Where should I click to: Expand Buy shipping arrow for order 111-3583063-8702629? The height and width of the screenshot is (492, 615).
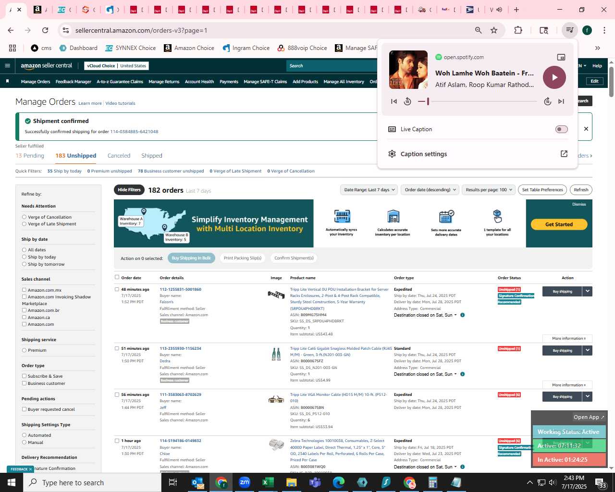point(587,396)
